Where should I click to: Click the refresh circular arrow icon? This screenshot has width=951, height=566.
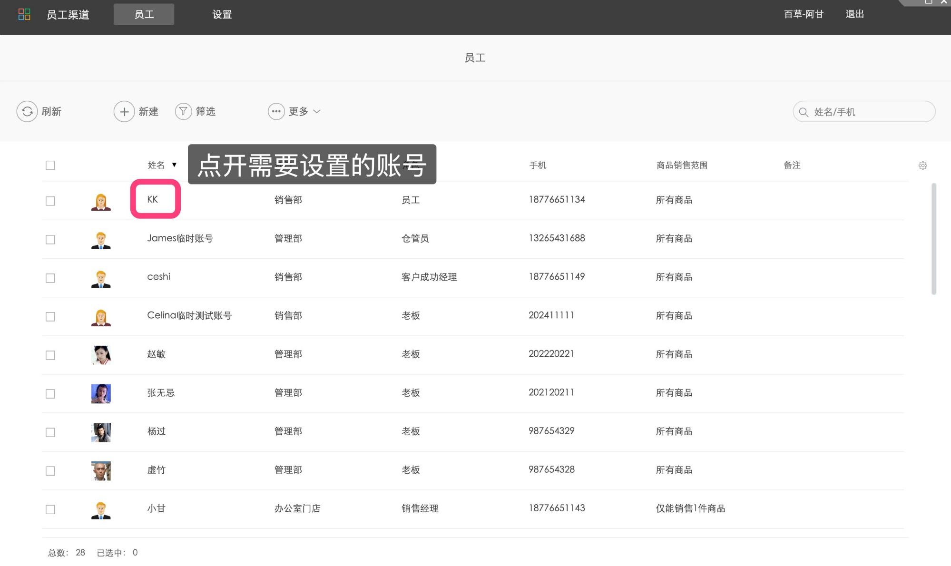click(x=27, y=111)
